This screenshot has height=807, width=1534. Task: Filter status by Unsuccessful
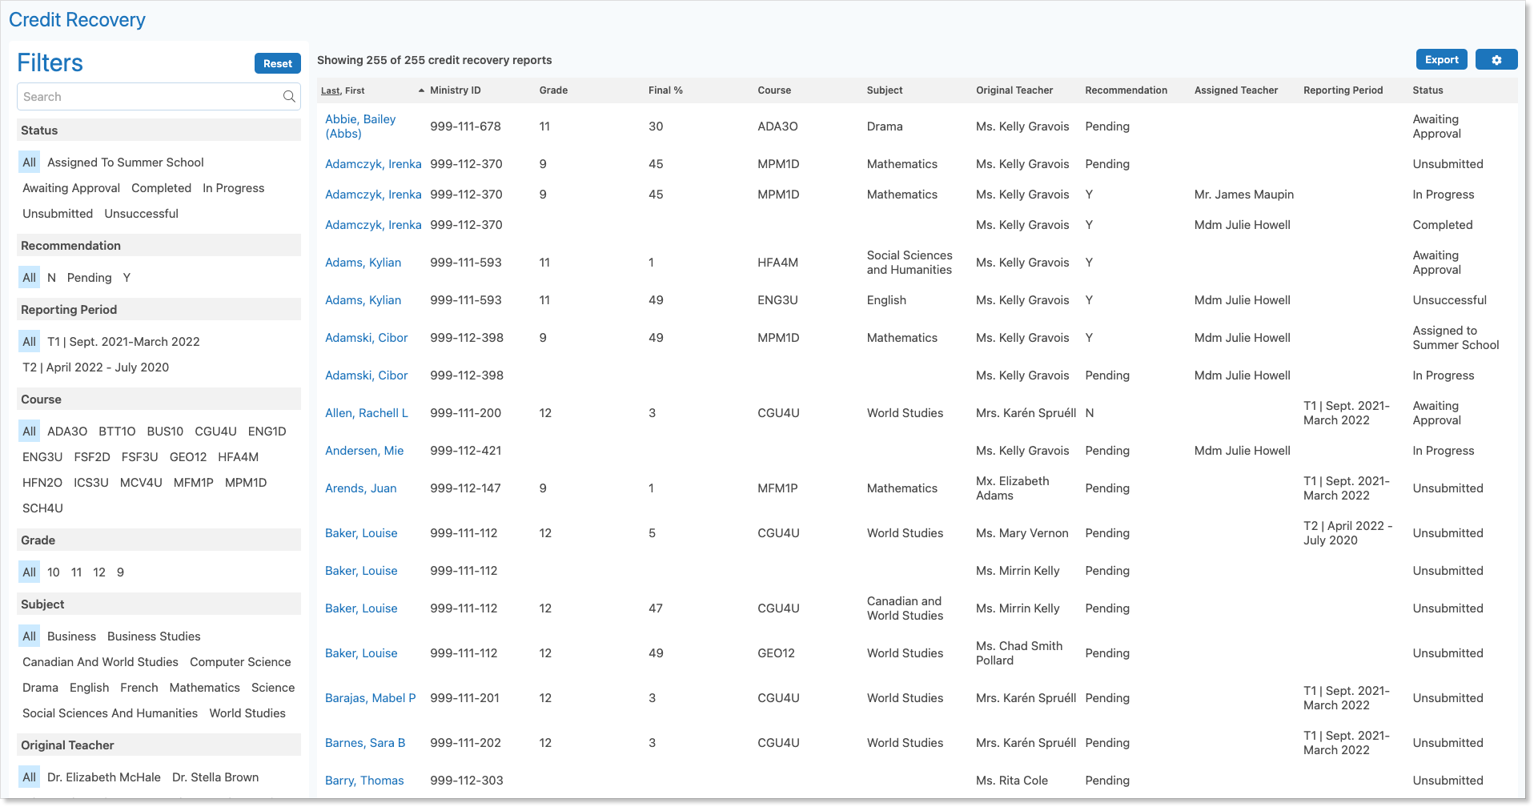(x=142, y=214)
